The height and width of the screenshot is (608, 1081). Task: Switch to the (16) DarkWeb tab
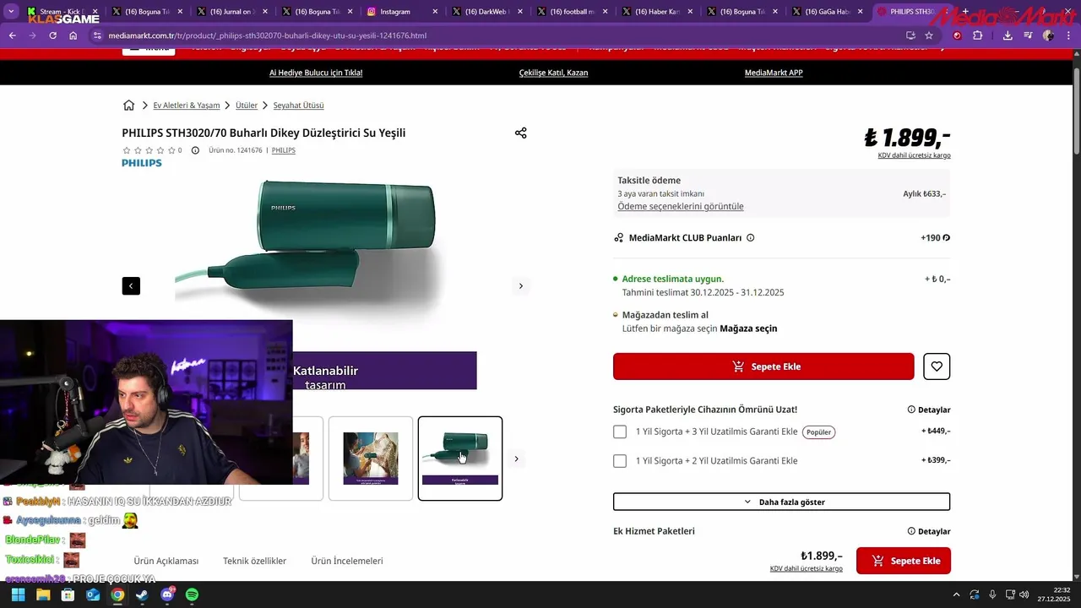[489, 12]
